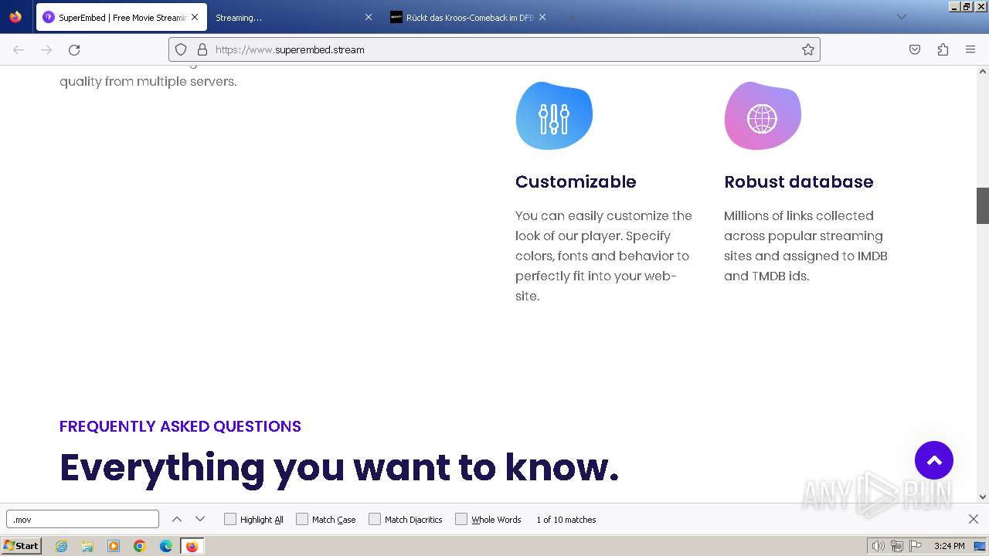Go forward one page

coord(46,49)
